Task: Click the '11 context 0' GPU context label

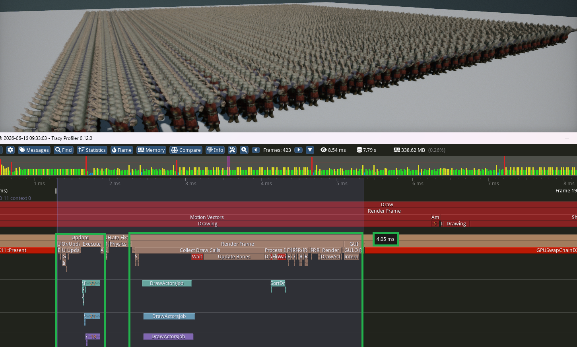Action: tap(16, 198)
